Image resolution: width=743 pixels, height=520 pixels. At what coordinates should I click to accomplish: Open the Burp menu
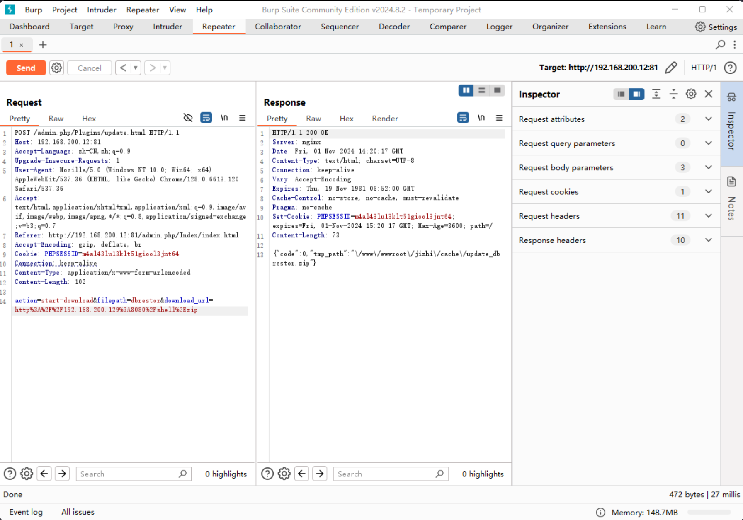click(33, 10)
